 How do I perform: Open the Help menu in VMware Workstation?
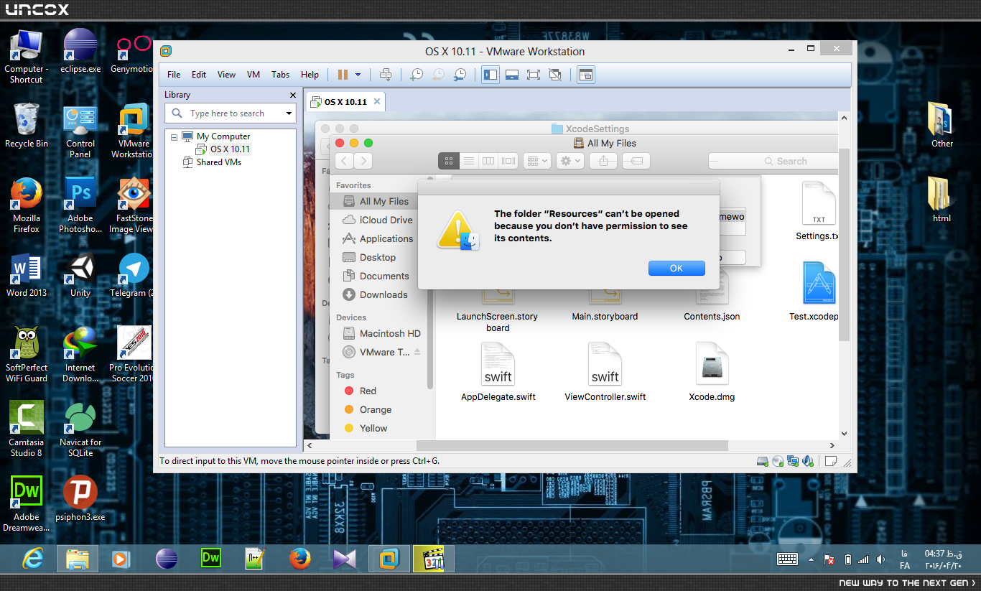[x=310, y=75]
